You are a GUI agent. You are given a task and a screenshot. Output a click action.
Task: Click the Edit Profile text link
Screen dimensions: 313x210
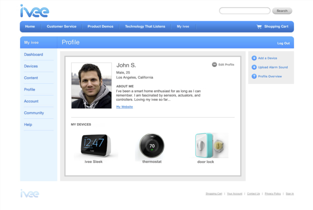tap(226, 65)
